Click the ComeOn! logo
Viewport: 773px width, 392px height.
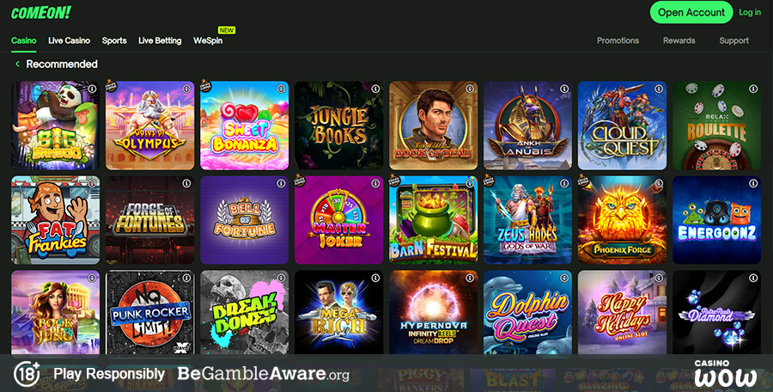point(41,13)
